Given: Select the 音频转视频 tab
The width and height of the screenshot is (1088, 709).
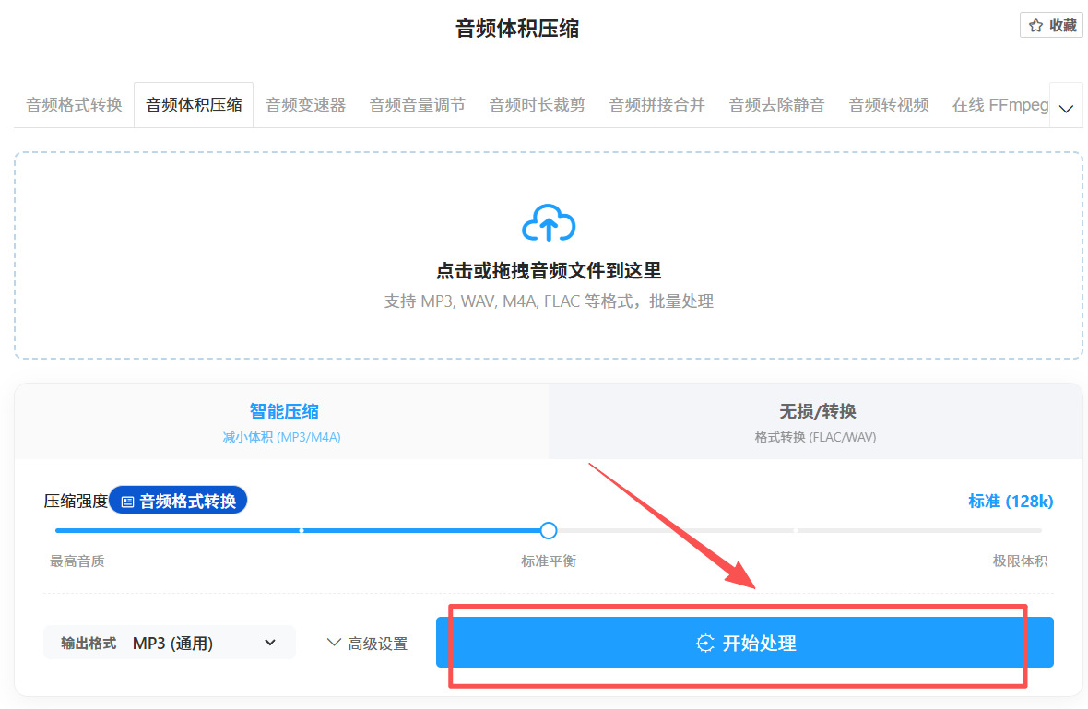Looking at the screenshot, I should point(889,105).
